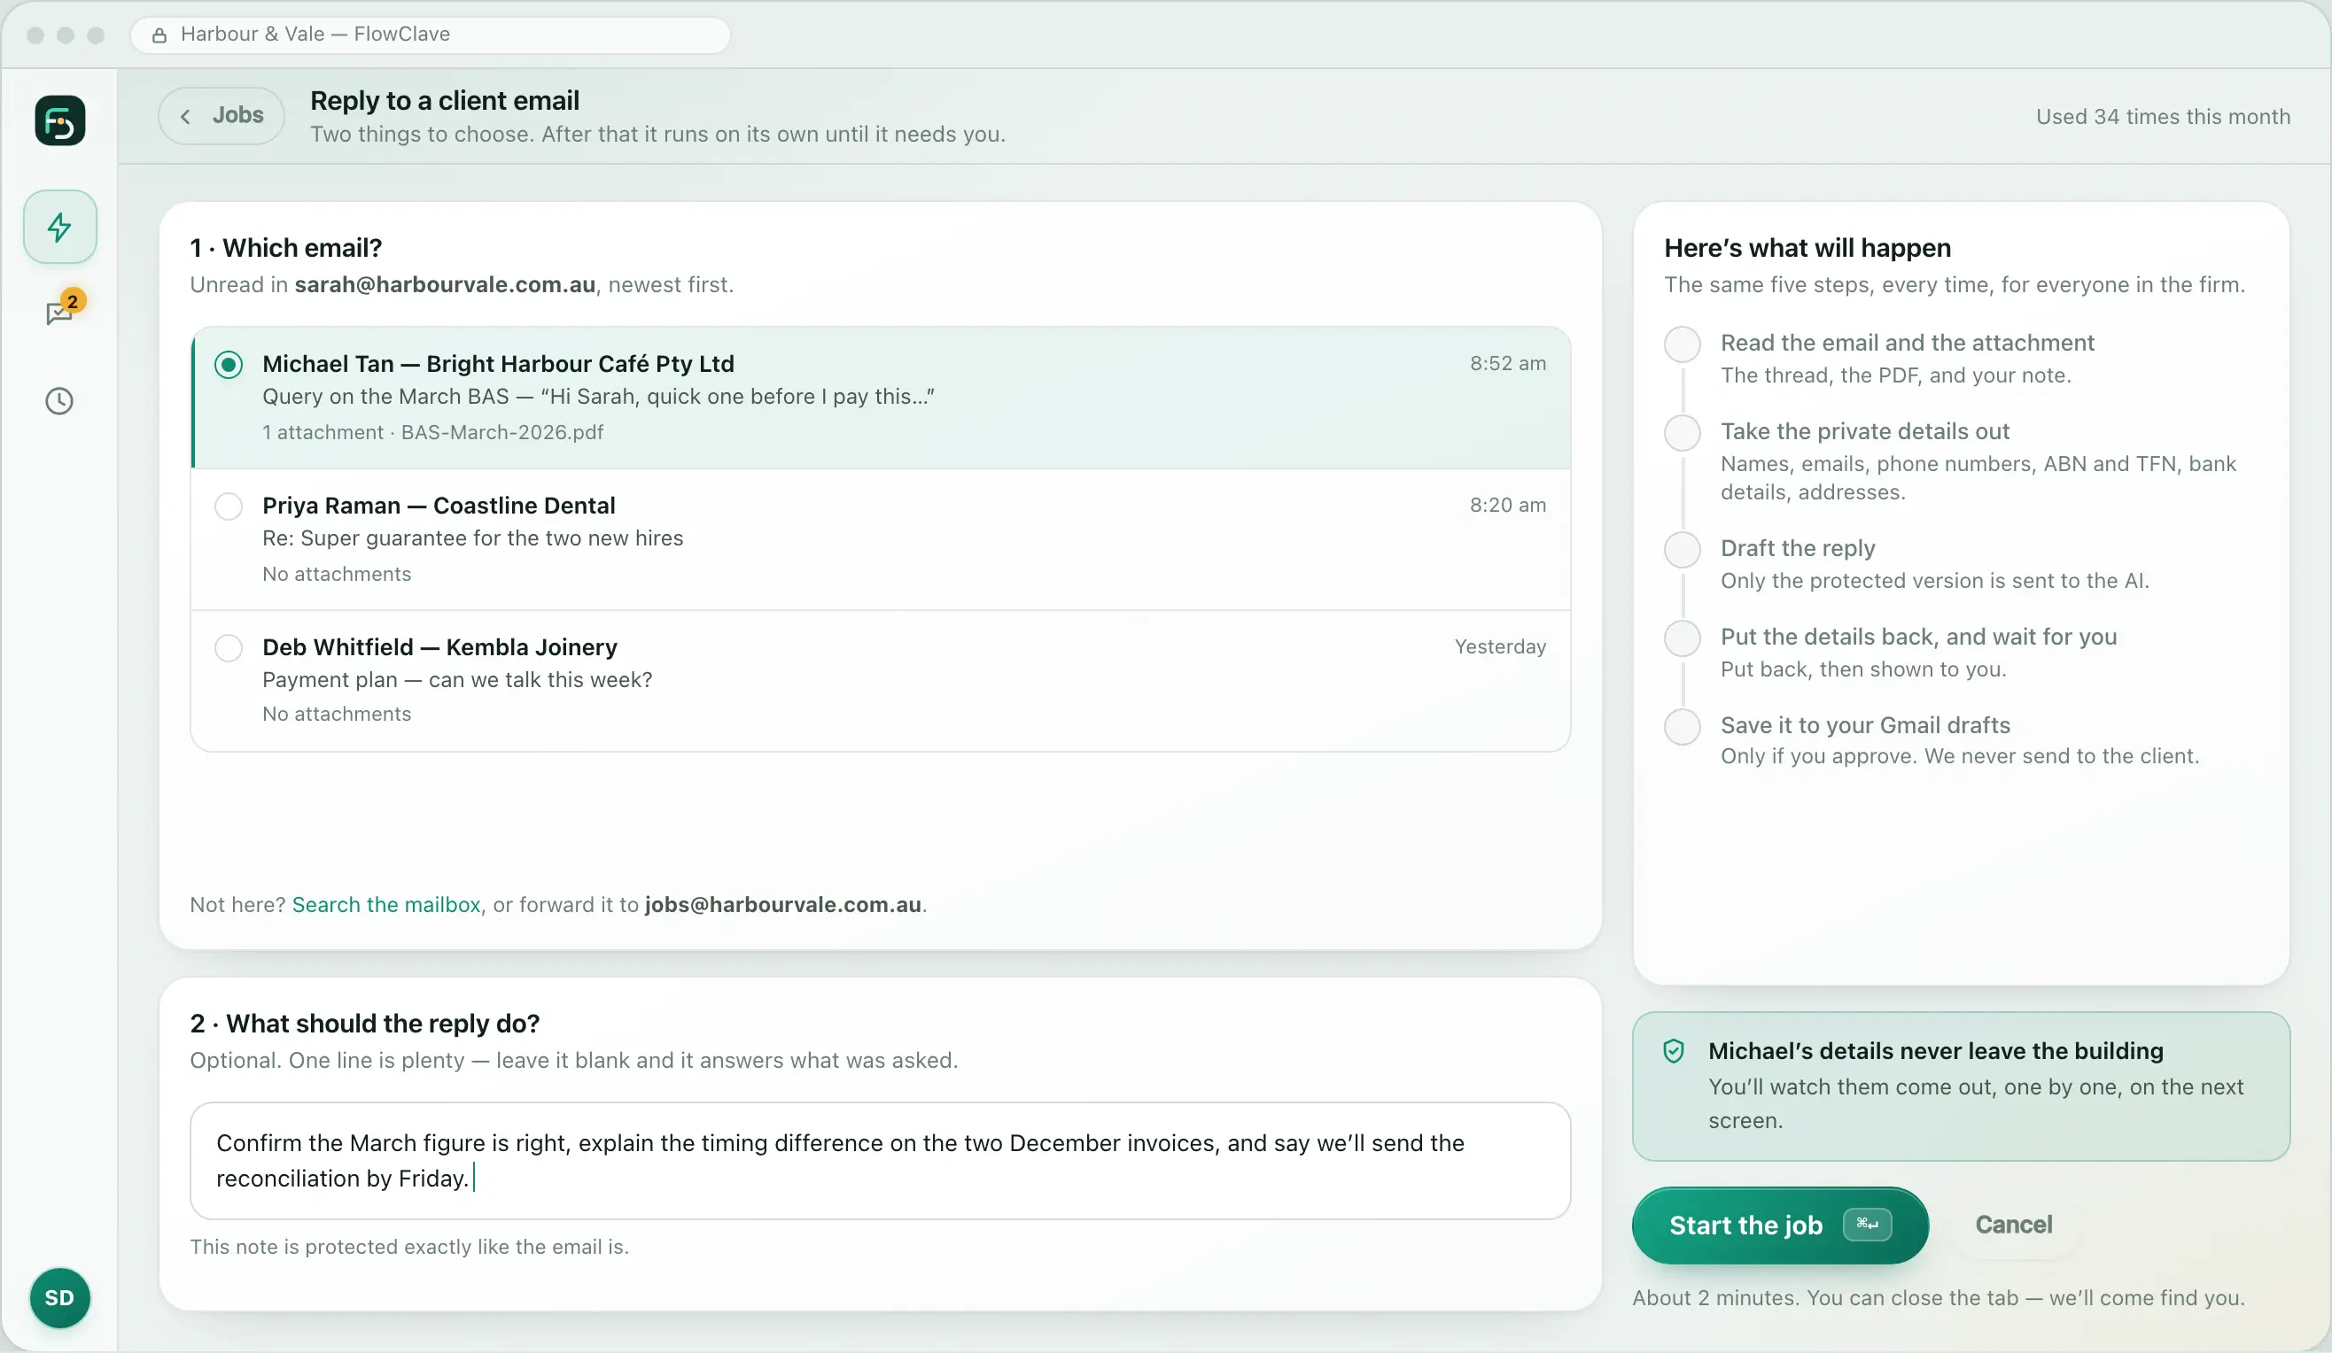Open the messages icon with badge 2

pyautogui.click(x=60, y=312)
